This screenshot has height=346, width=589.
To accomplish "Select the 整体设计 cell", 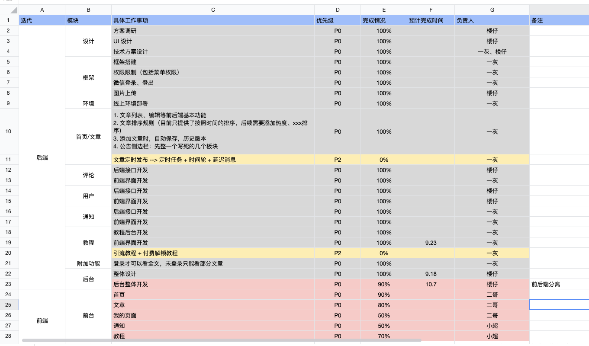I will click(x=213, y=274).
